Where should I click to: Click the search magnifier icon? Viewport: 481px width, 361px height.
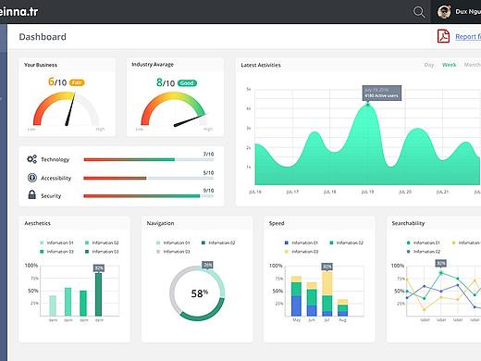pyautogui.click(x=419, y=12)
